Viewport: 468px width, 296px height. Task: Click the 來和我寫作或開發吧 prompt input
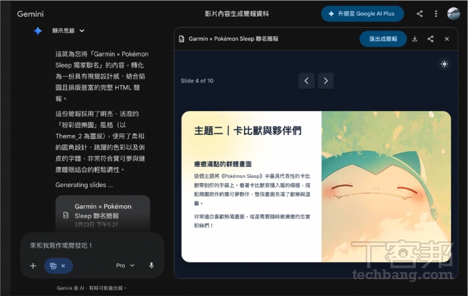click(61, 245)
